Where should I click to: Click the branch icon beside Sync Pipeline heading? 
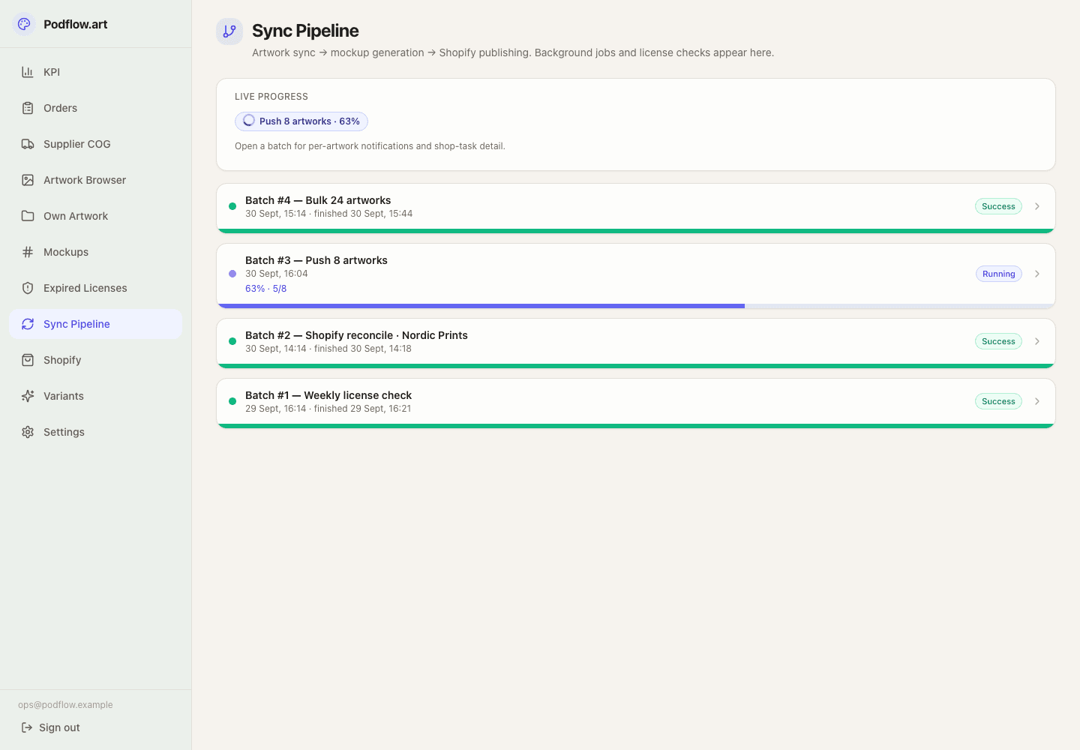[229, 31]
